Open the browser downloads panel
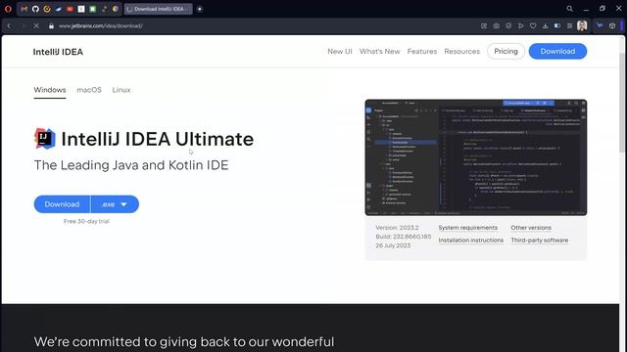 (x=545, y=26)
